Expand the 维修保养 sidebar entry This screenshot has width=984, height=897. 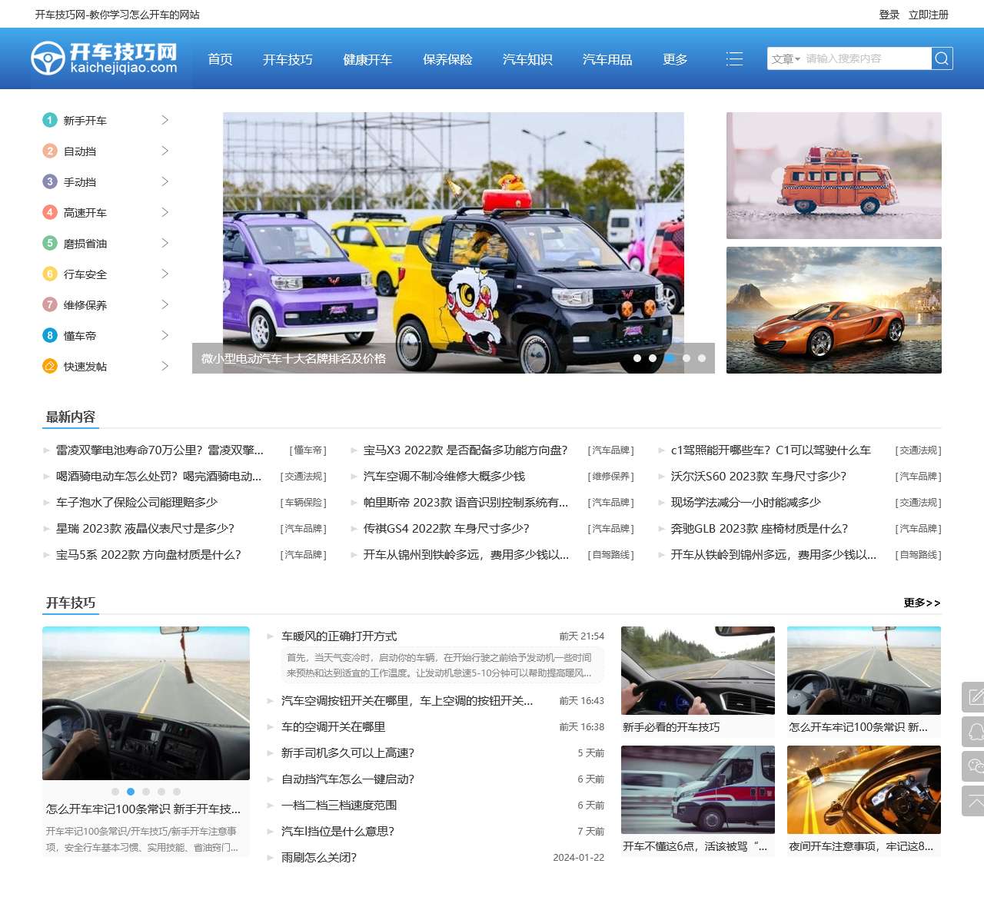click(164, 304)
